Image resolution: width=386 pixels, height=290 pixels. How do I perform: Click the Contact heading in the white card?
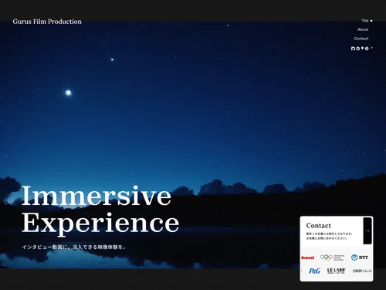318,226
